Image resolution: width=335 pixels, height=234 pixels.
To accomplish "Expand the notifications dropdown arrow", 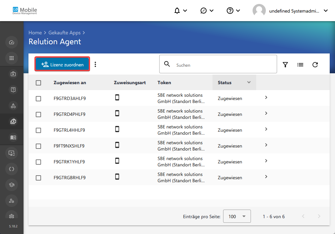I will pyautogui.click(x=185, y=11).
